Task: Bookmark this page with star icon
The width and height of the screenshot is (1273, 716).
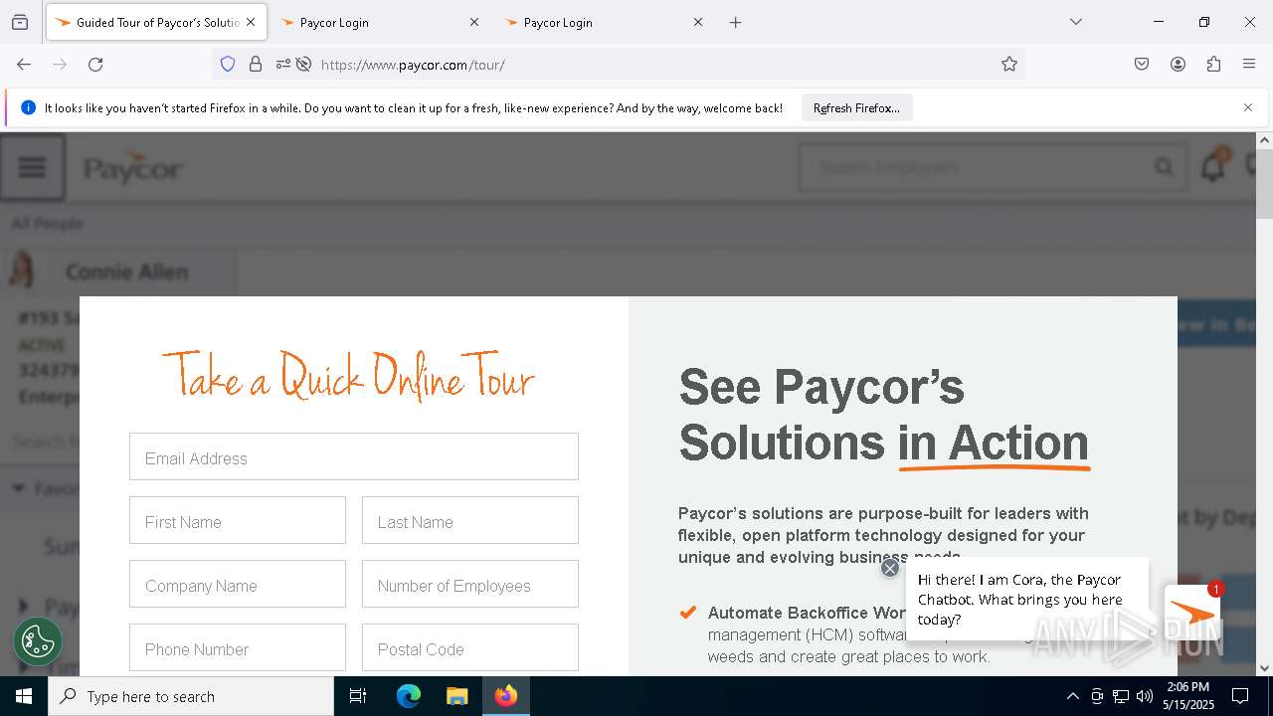Action: [1009, 64]
